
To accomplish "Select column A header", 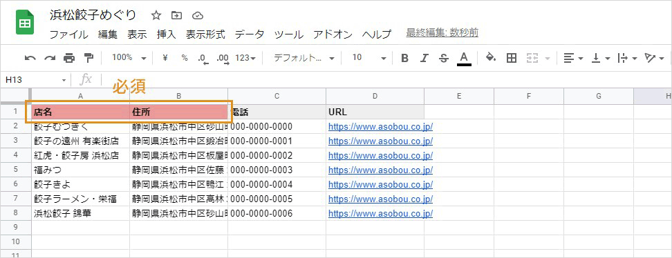I will (81, 97).
